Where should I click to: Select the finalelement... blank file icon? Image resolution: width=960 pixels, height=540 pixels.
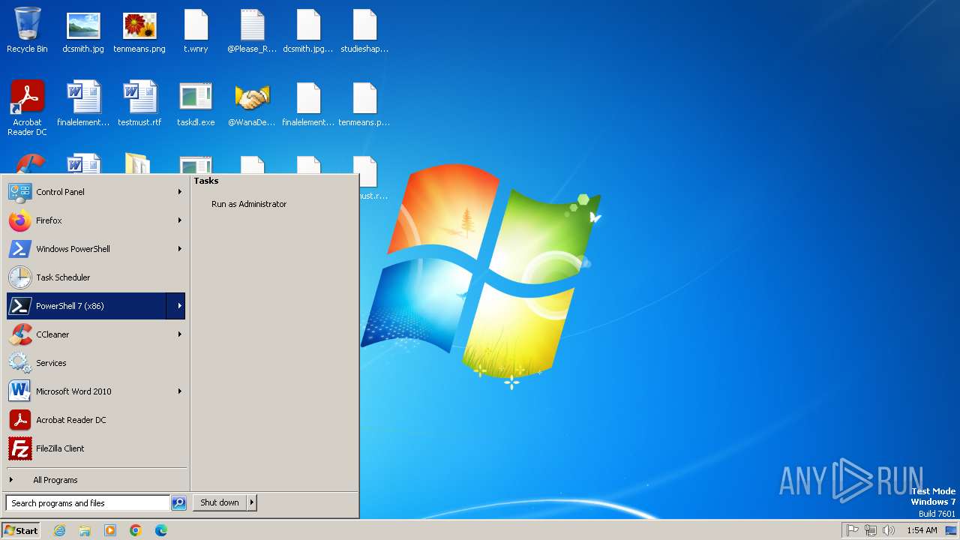click(308, 103)
